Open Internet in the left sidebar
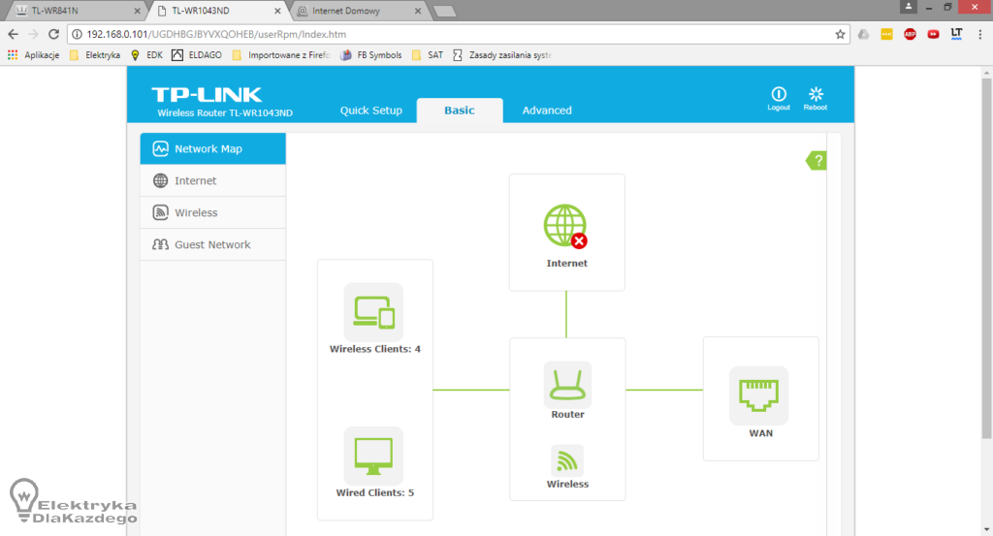The width and height of the screenshot is (993, 536). click(x=195, y=181)
